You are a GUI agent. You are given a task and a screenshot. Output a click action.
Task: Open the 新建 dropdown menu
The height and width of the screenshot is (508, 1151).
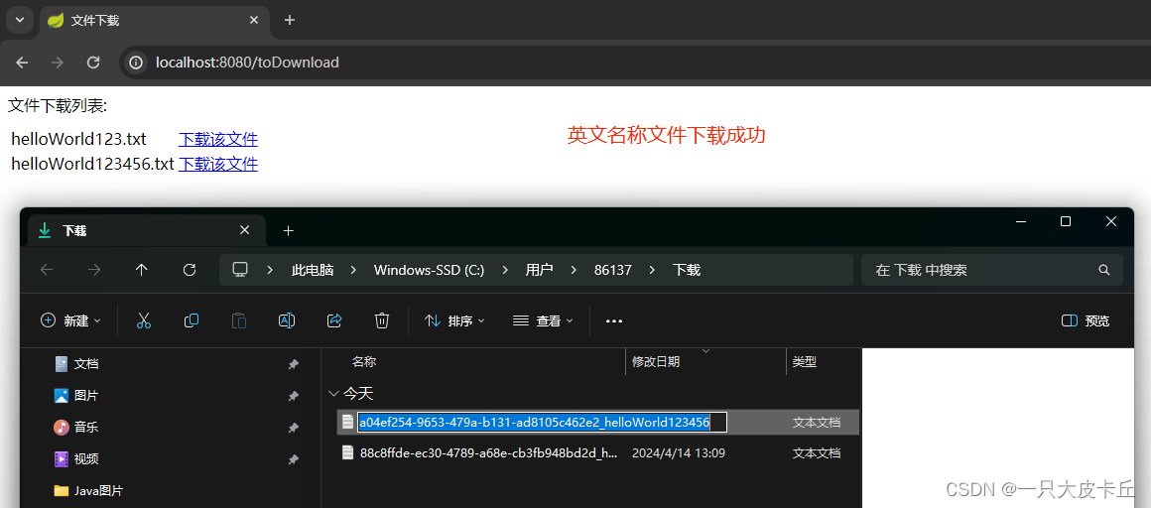[70, 320]
